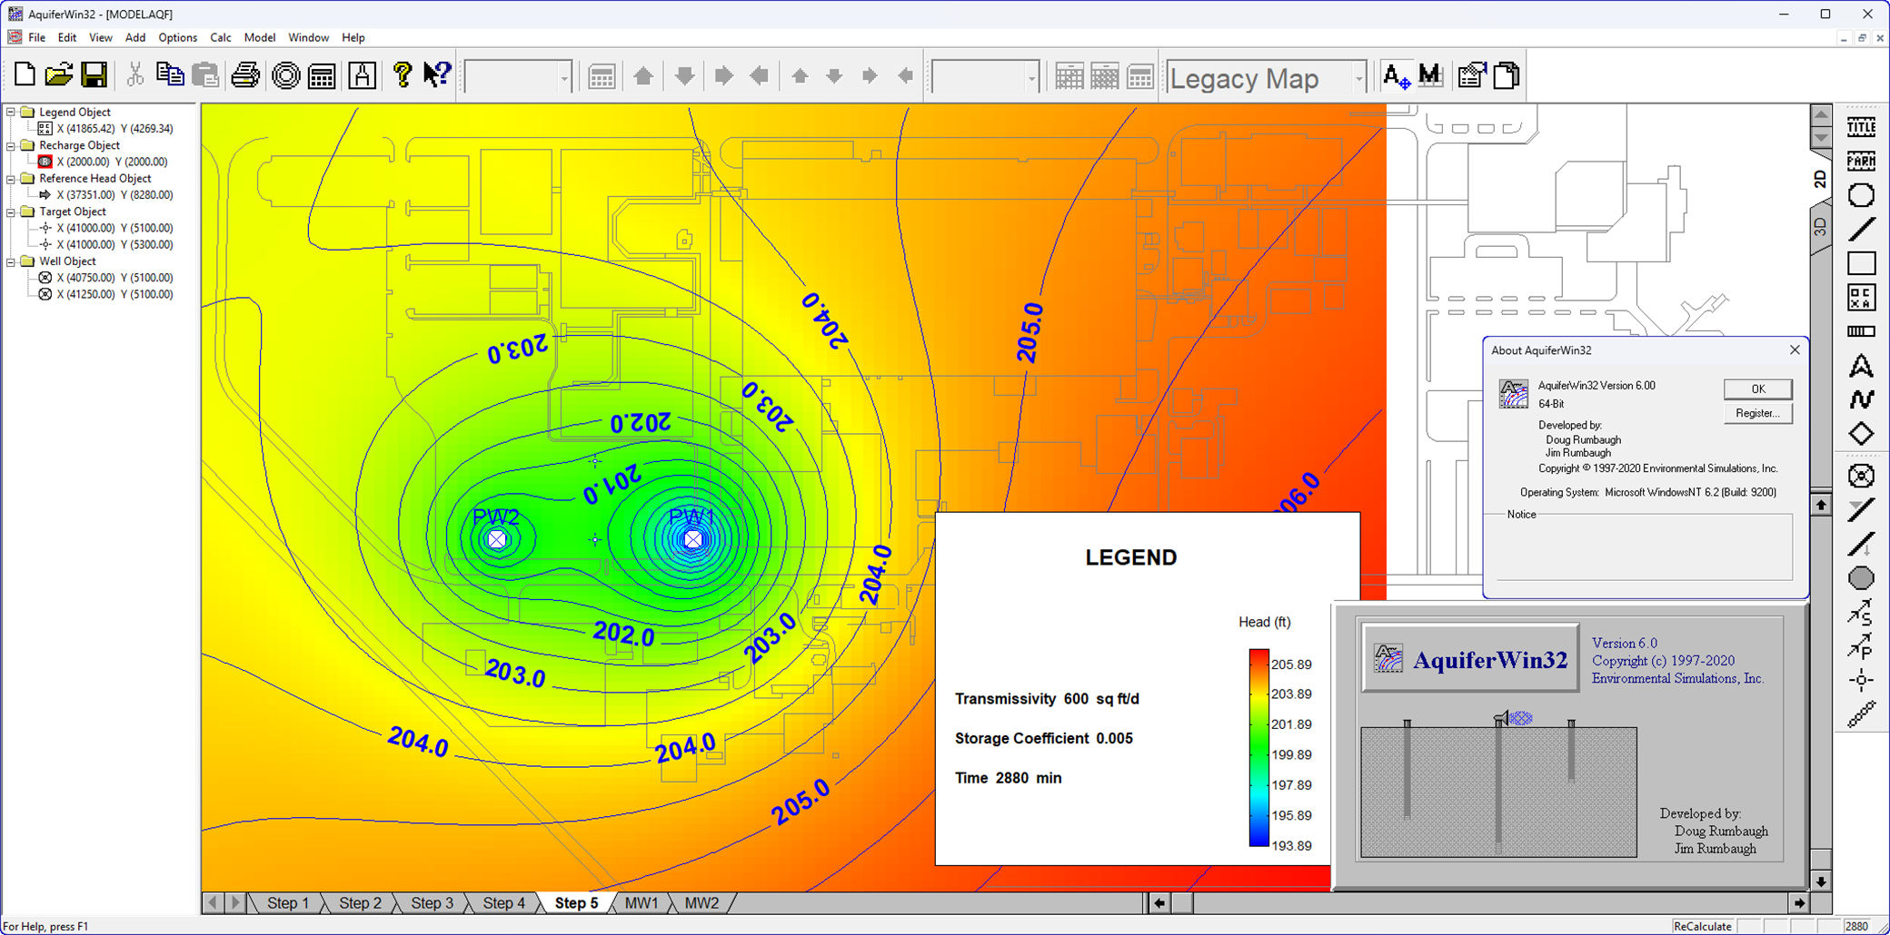
Task: Click the PW1 well on the map
Action: 693,539
